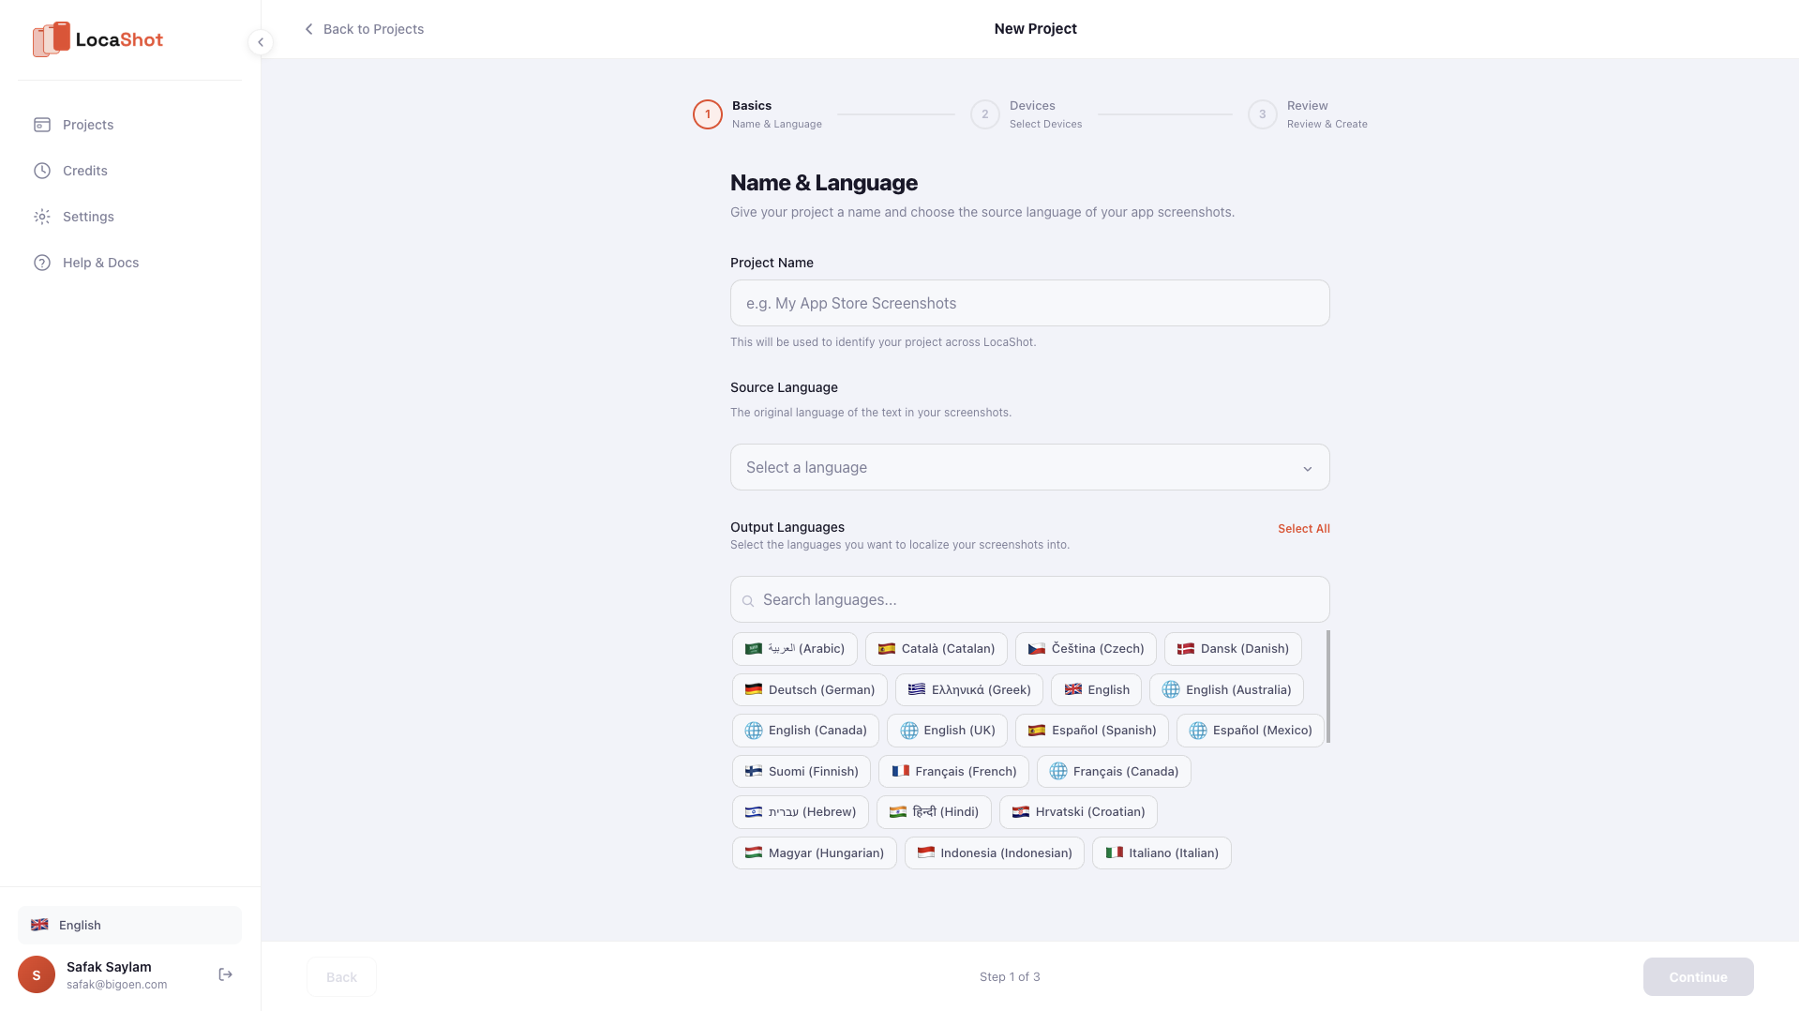This screenshot has height=1011, width=1799.
Task: Open Help & Docs
Action: click(100, 263)
